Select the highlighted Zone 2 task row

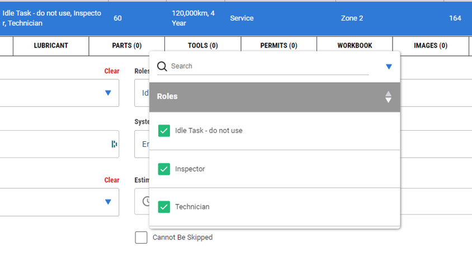pos(236,18)
